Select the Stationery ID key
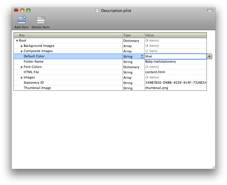Viewport: 227px width, 185px height. (x=34, y=83)
